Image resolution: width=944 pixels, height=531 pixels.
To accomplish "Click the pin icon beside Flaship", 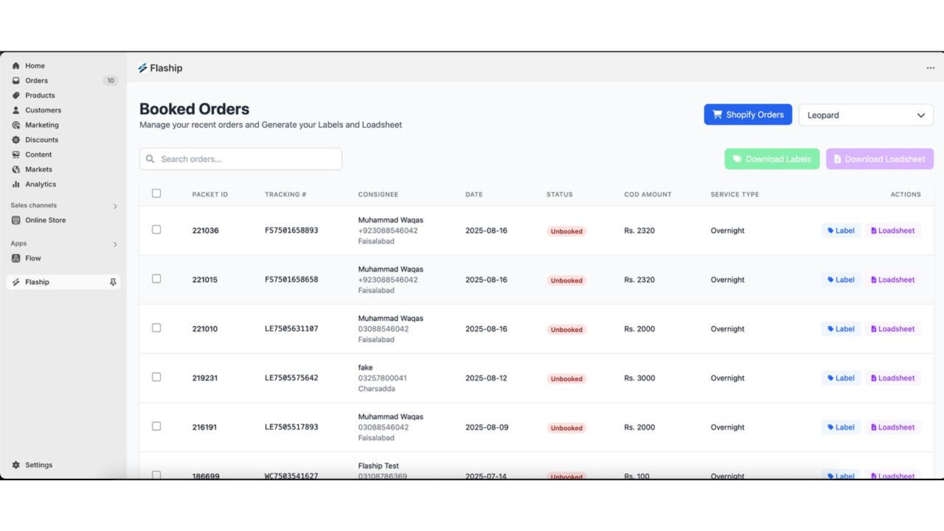I will 113,282.
